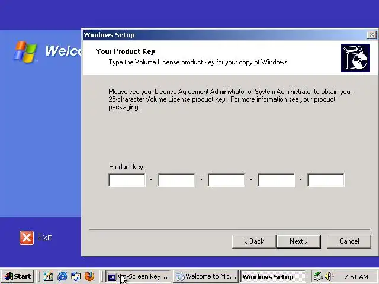Click the Exit icon on welcome screen
This screenshot has height=284, width=379.
click(27, 238)
